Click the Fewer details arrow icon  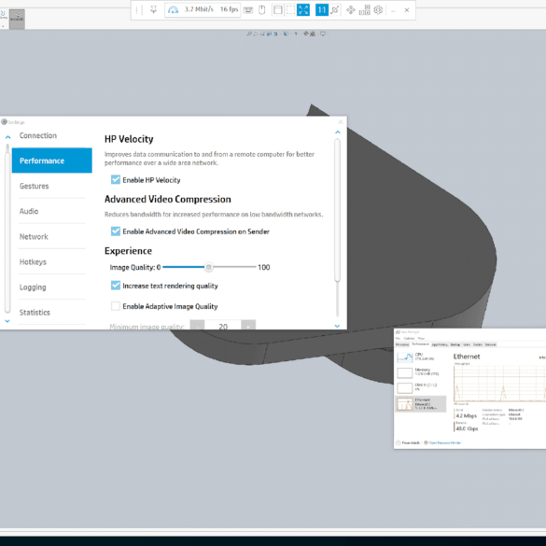pos(399,442)
